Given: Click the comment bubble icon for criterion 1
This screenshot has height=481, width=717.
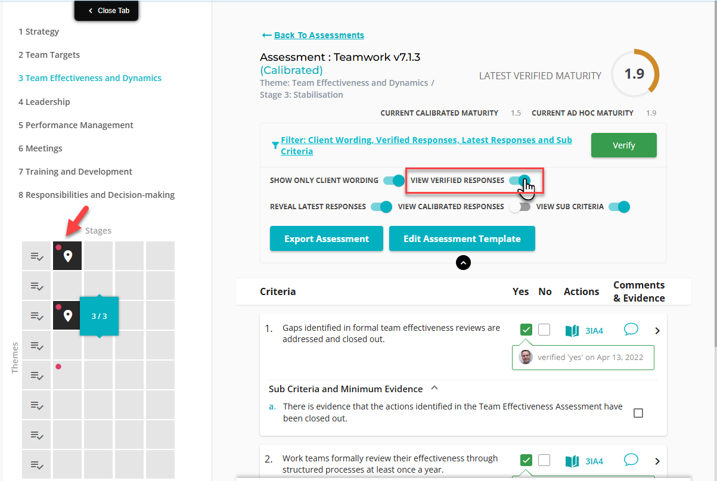Looking at the screenshot, I should click(631, 330).
